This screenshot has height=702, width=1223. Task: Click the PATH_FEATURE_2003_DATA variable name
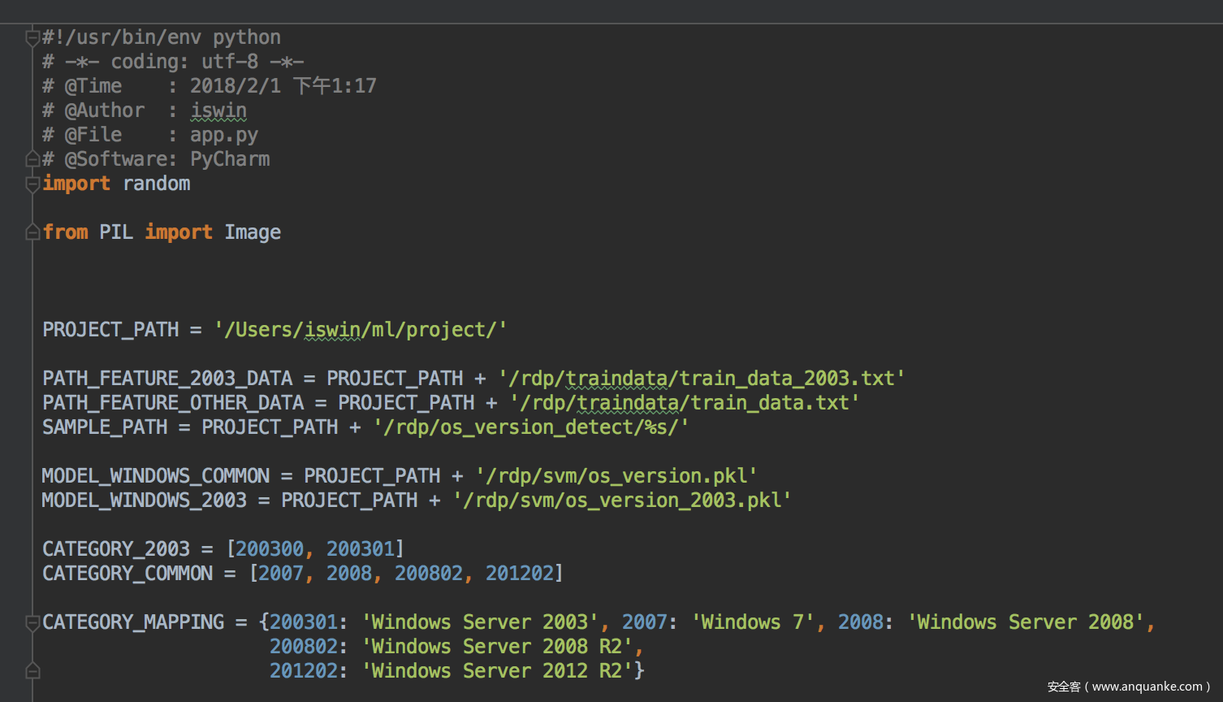coord(167,379)
